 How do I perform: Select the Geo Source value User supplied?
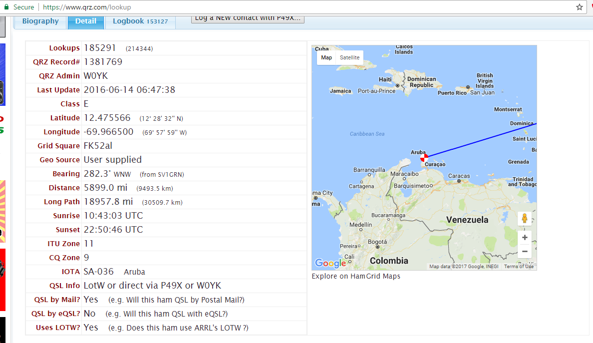tap(113, 160)
